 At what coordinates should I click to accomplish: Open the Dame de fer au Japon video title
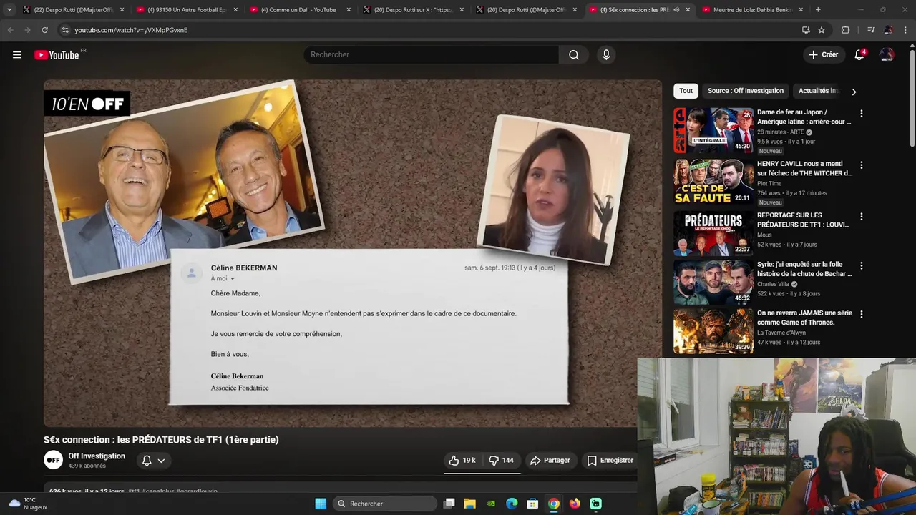point(804,117)
